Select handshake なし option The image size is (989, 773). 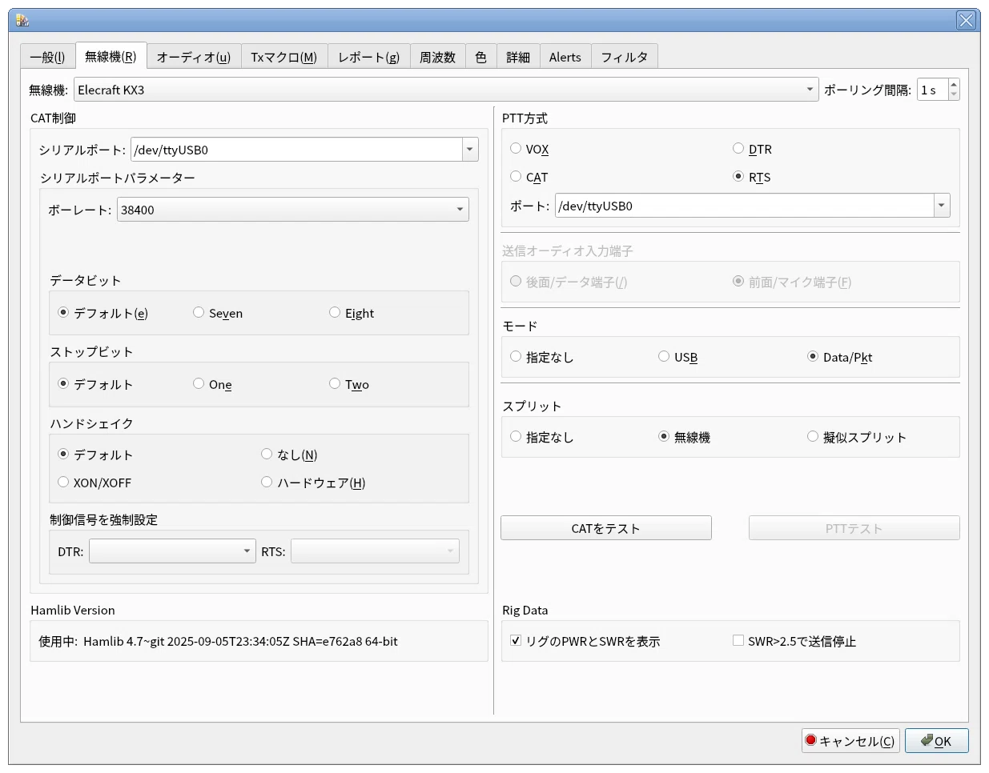click(289, 455)
